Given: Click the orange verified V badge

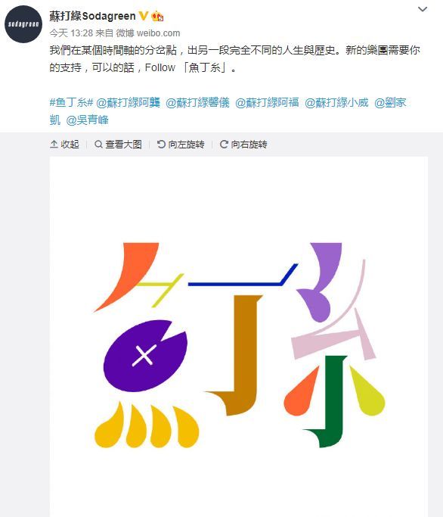Looking at the screenshot, I should coord(144,15).
